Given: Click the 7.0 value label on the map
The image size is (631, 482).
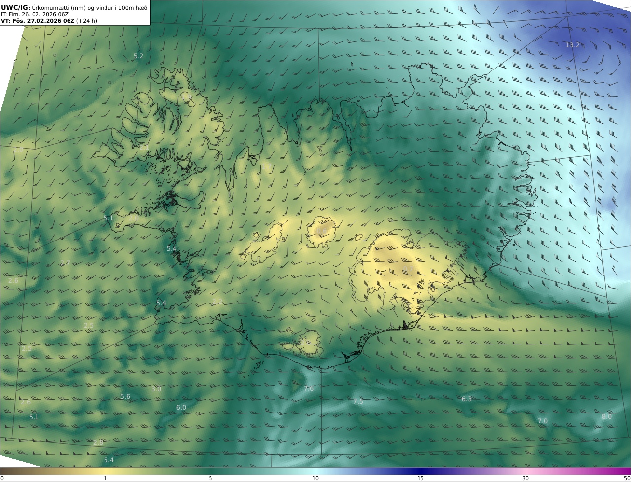Looking at the screenshot, I should click(542, 421).
